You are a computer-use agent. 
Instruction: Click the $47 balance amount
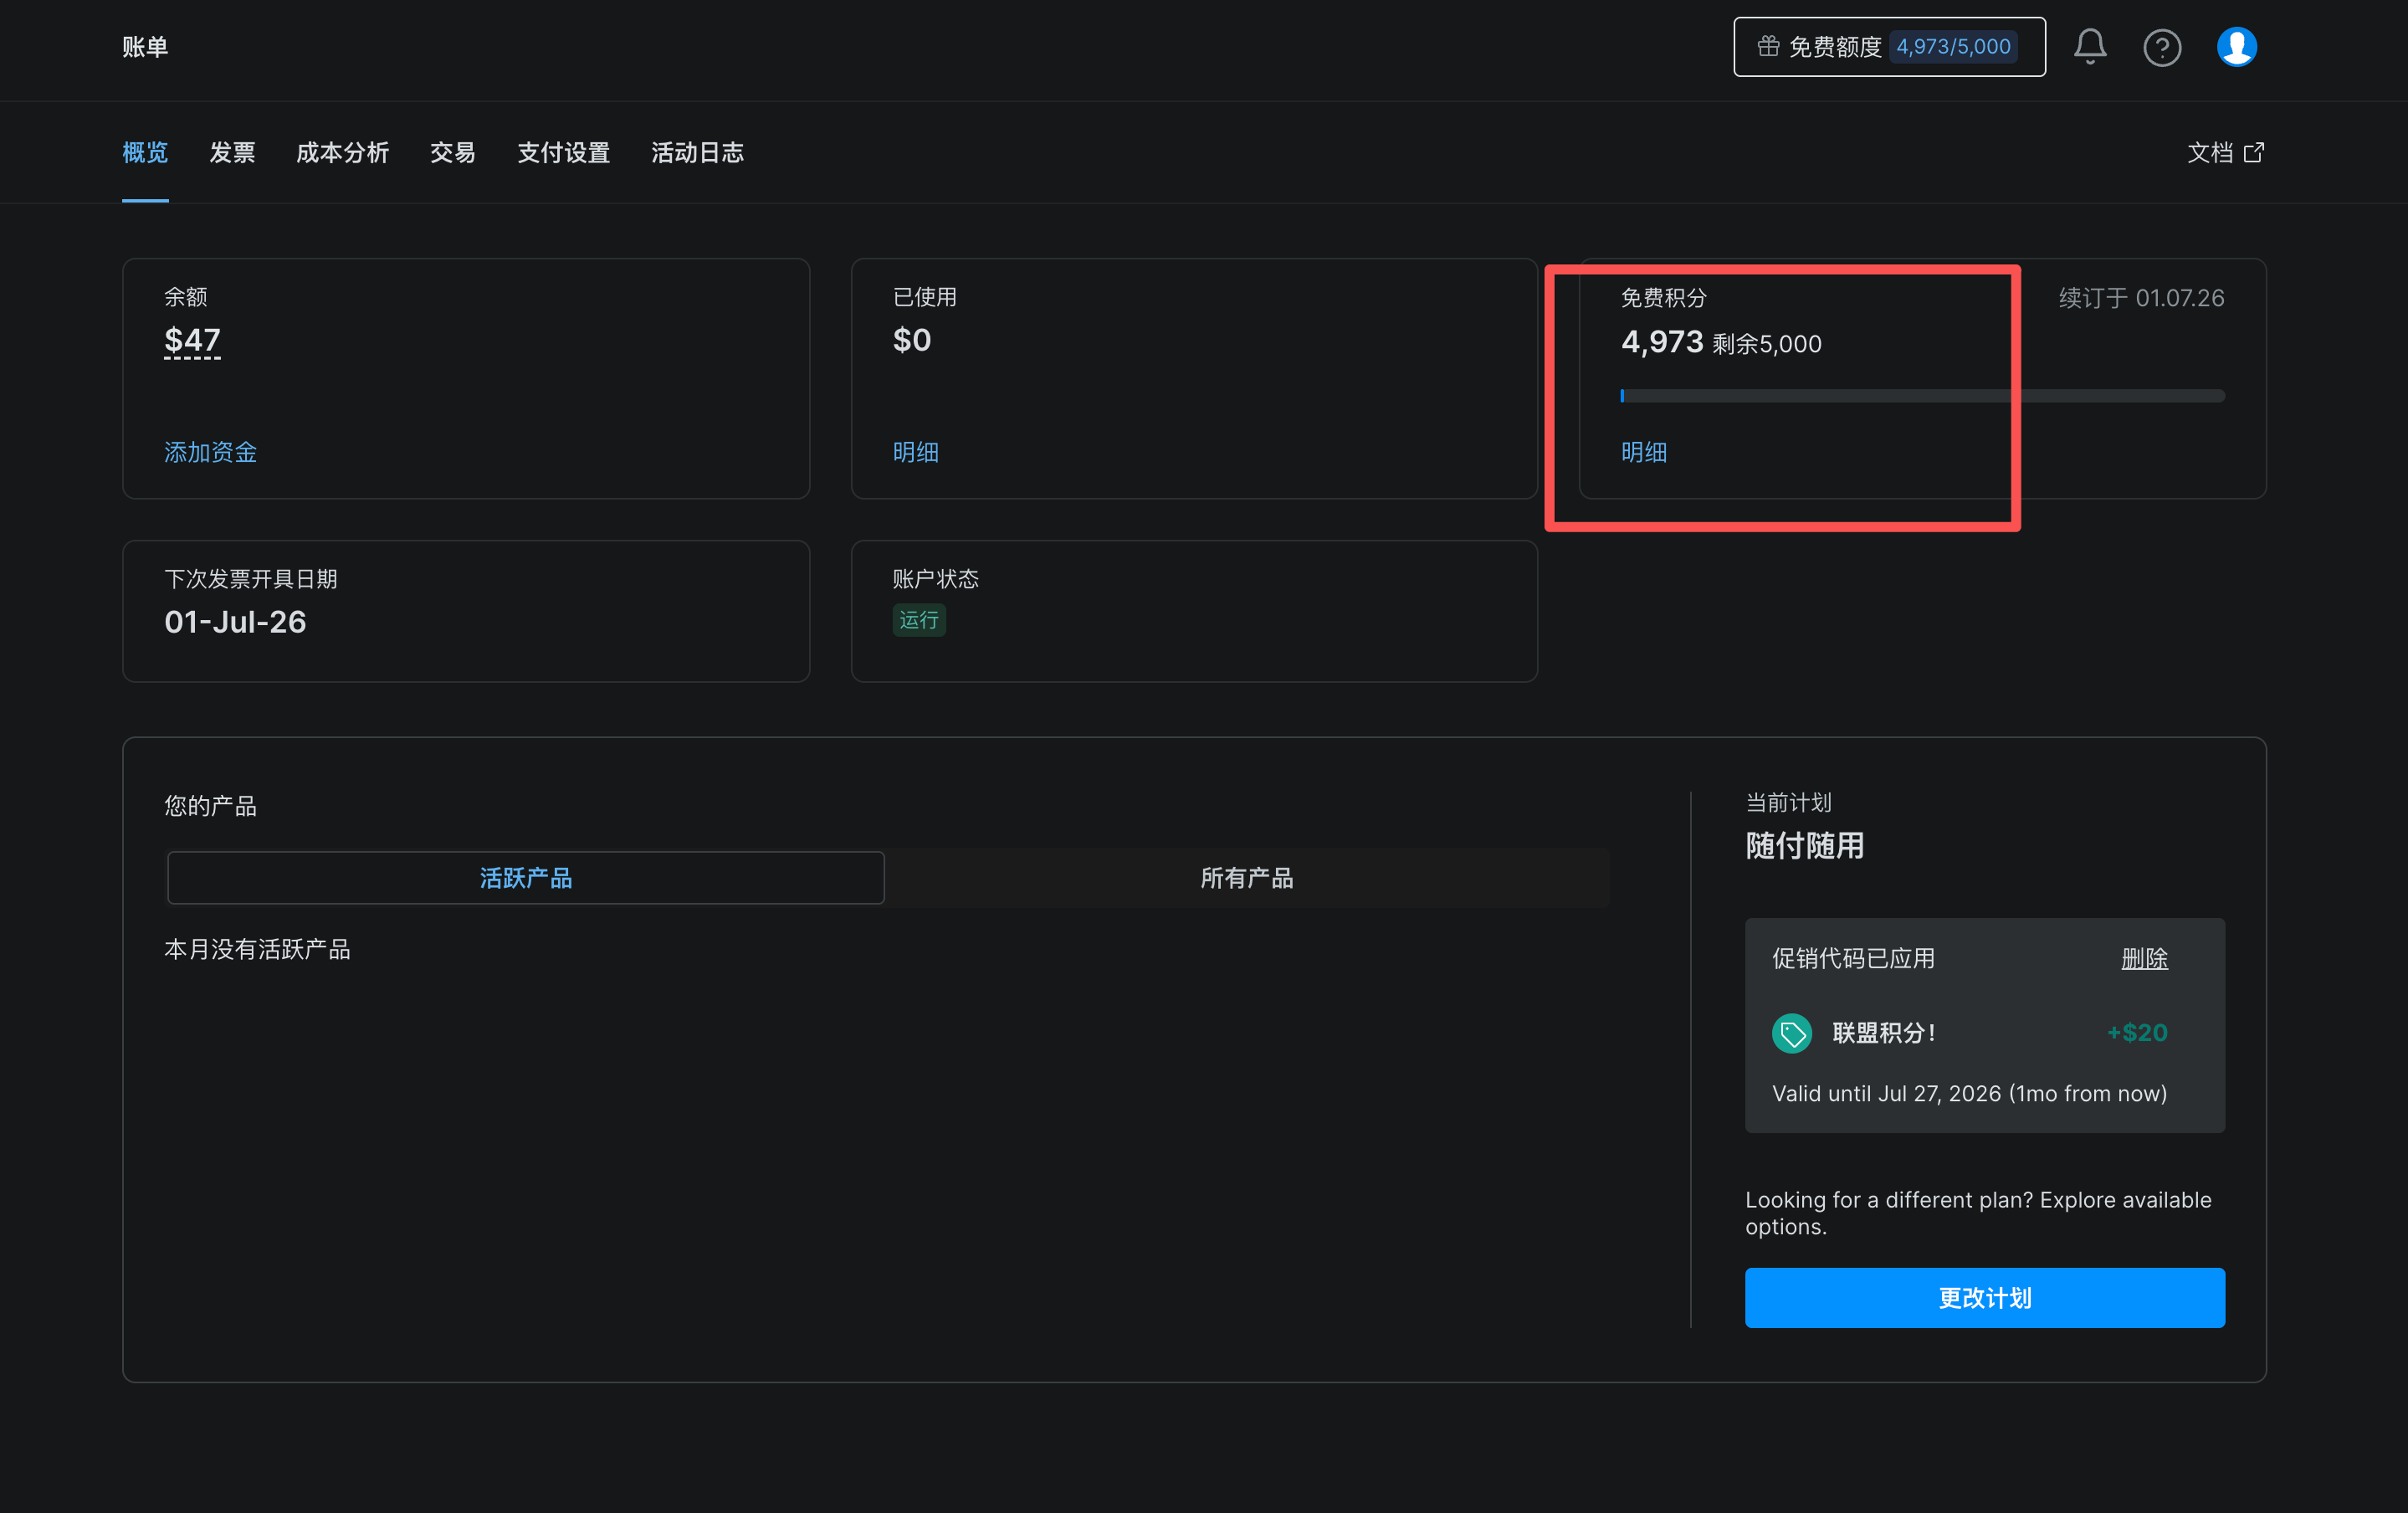click(192, 340)
